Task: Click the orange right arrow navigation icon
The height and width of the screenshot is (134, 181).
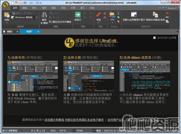Action: pyautogui.click(x=91, y=17)
